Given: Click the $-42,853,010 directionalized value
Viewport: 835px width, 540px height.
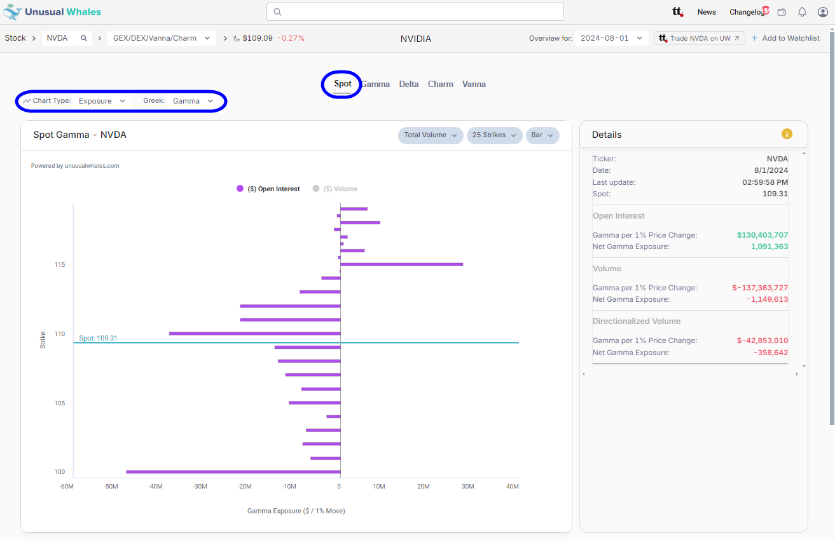Looking at the screenshot, I should point(763,341).
